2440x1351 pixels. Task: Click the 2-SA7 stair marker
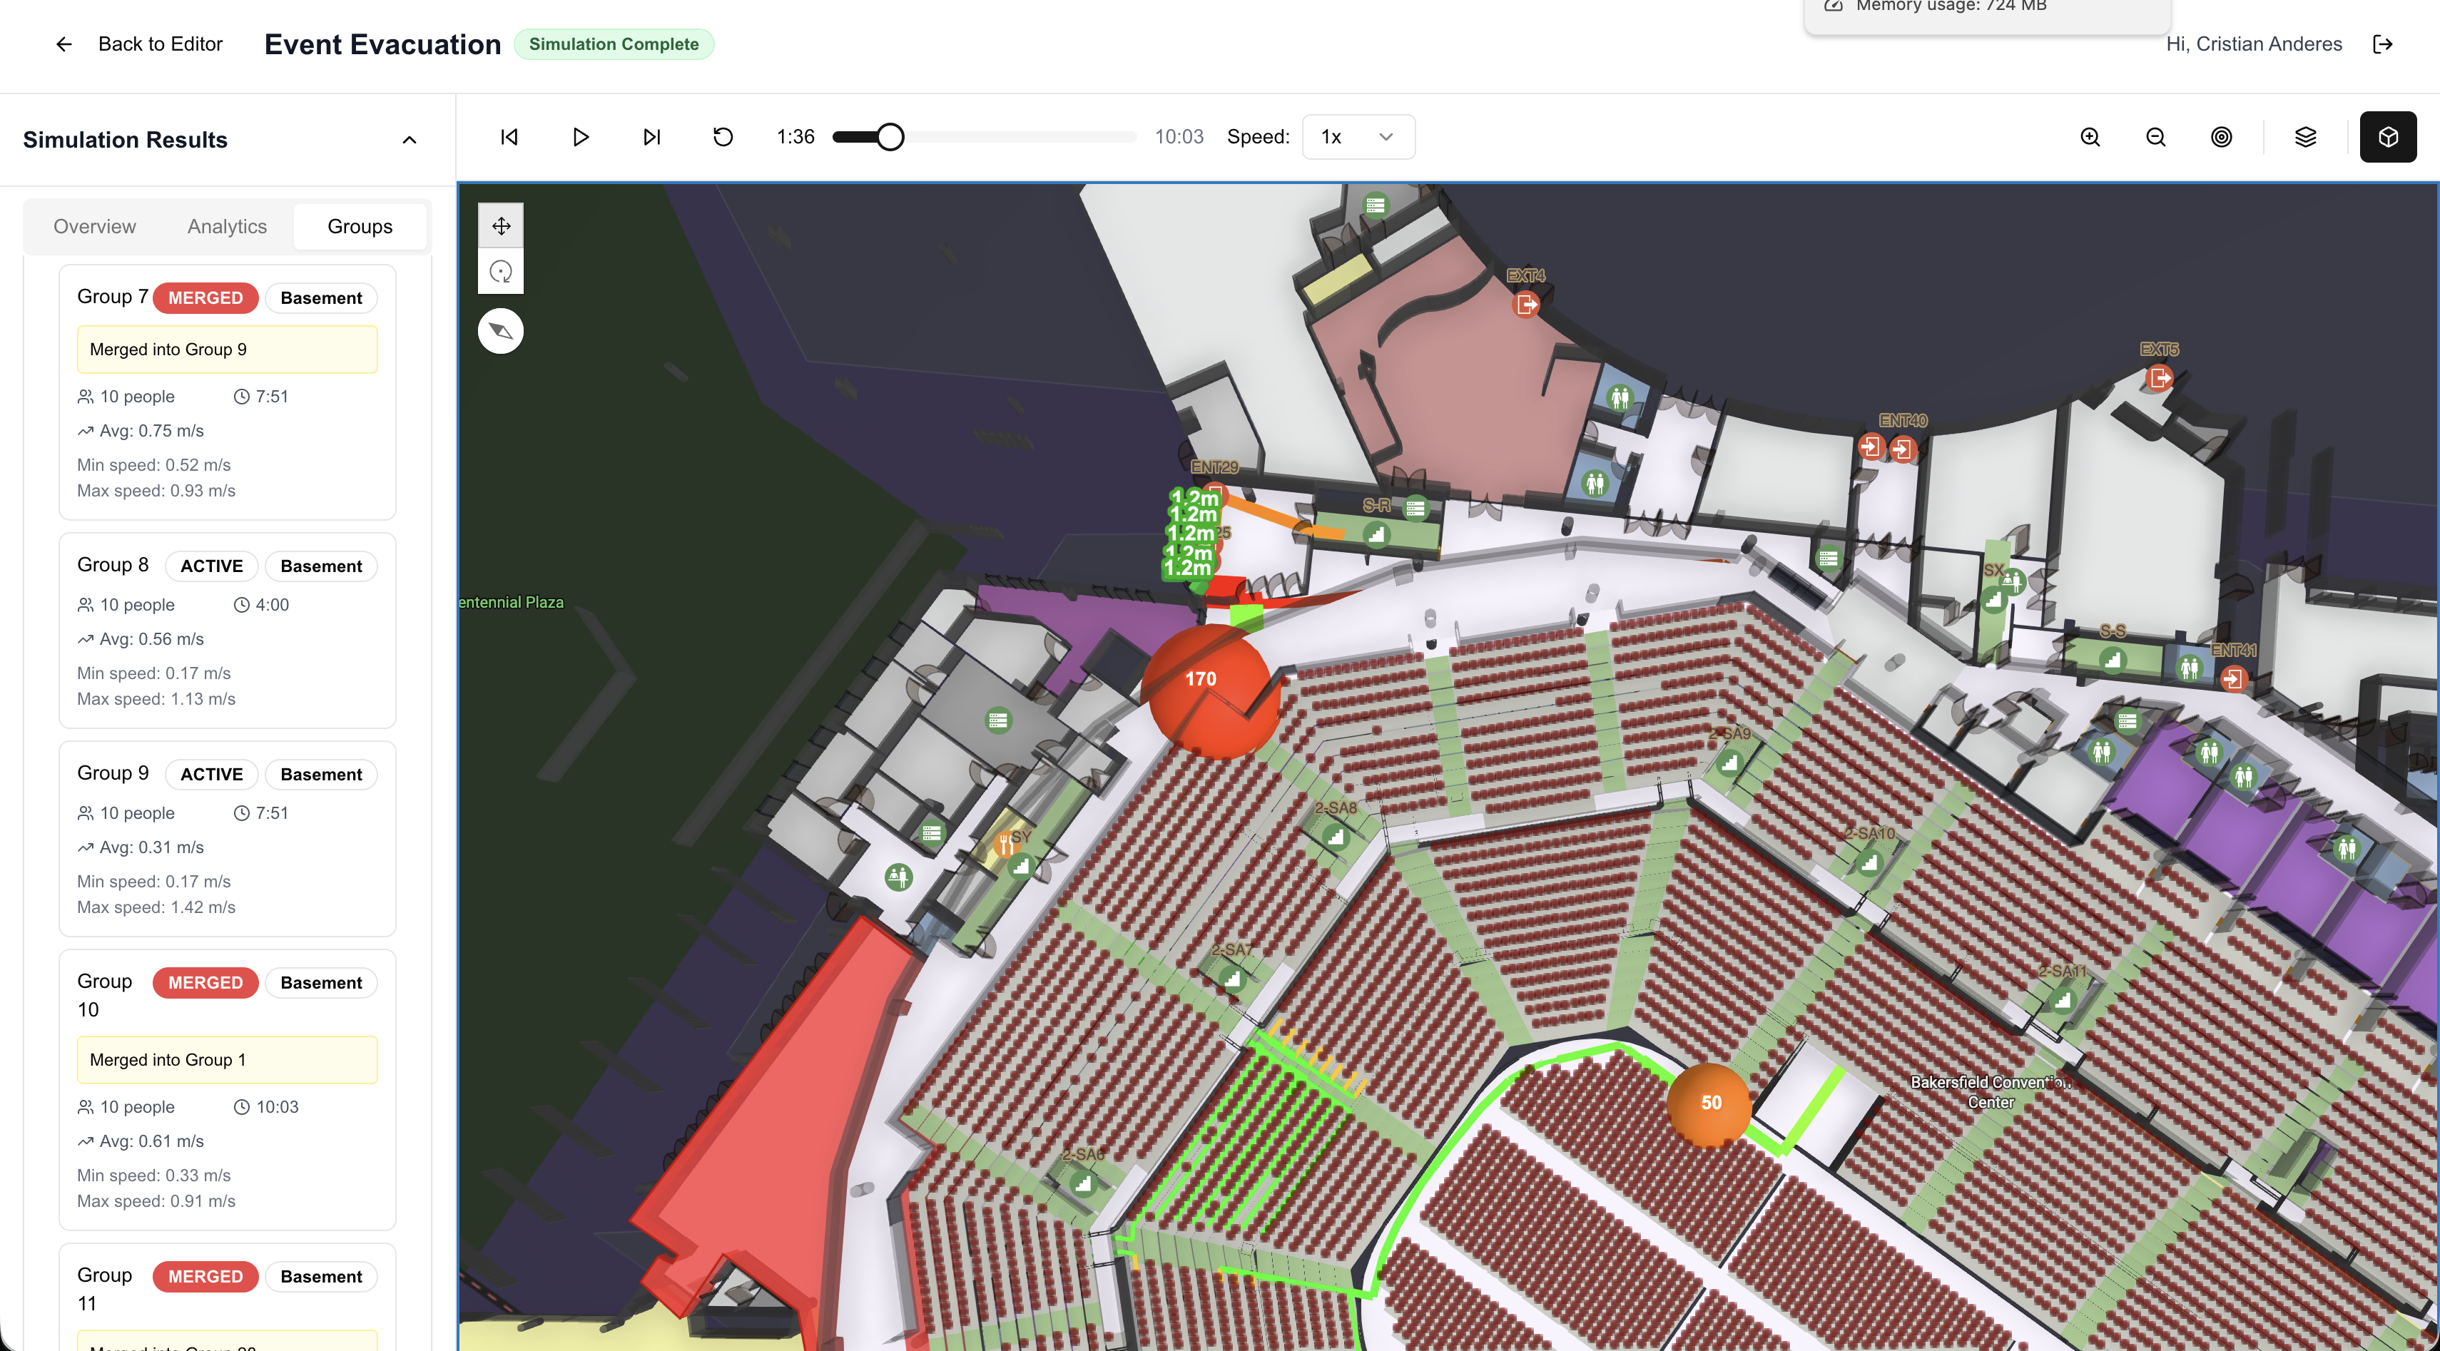(1232, 979)
